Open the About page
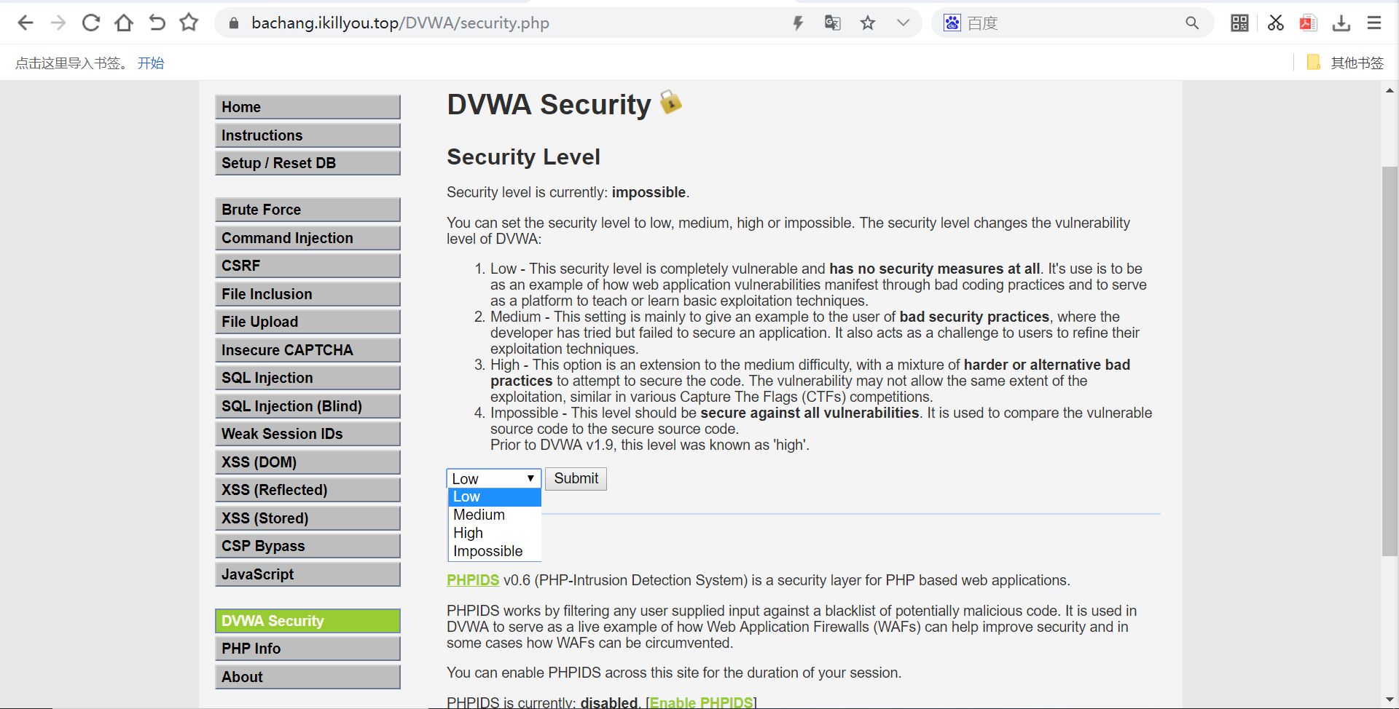Image resolution: width=1399 pixels, height=709 pixels. 307,677
